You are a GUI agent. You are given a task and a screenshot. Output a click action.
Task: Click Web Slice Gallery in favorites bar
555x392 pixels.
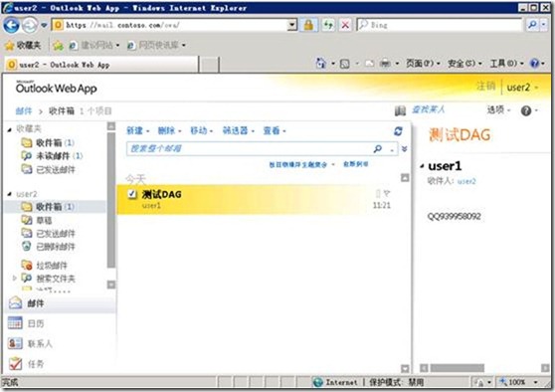click(x=156, y=46)
